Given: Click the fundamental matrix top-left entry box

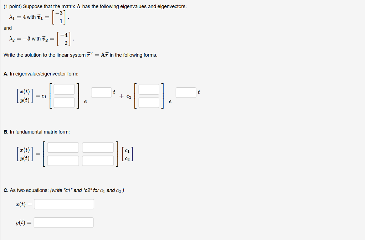Looking at the screenshot, I should click(63, 147).
